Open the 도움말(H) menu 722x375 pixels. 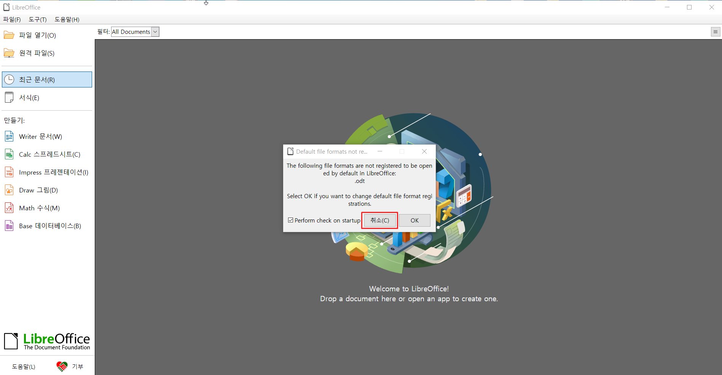[67, 19]
